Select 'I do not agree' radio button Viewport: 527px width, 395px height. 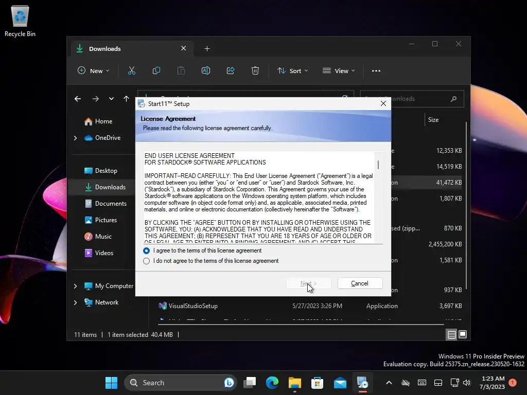click(146, 261)
